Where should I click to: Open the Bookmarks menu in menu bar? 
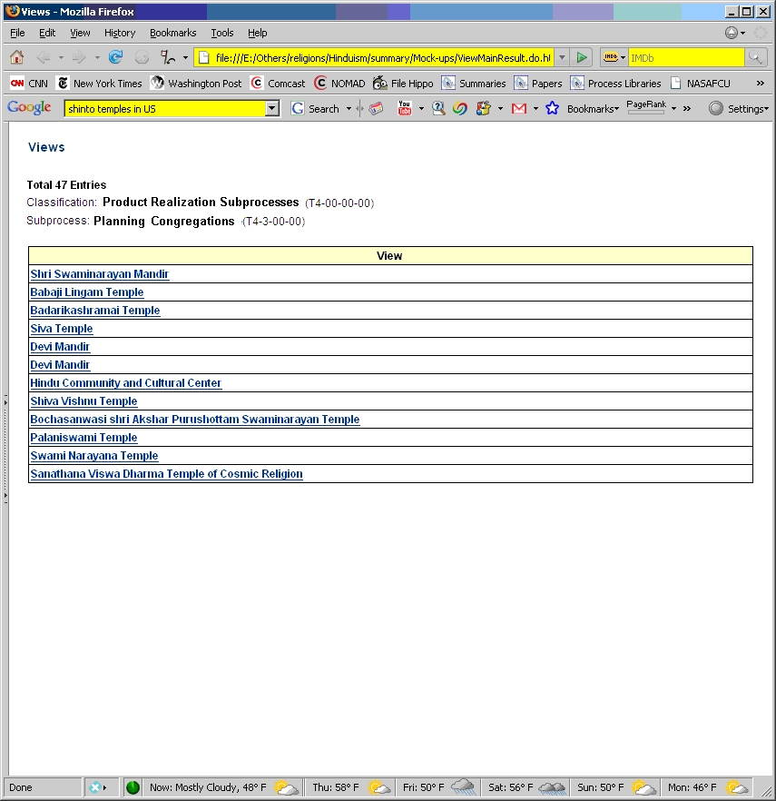coord(172,33)
